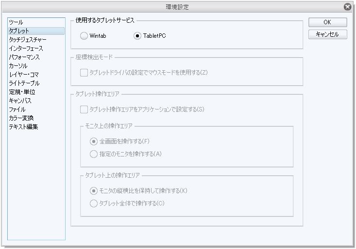This screenshot has height=249, width=356.
Task: Select the Wintab radio button
Action: click(84, 36)
